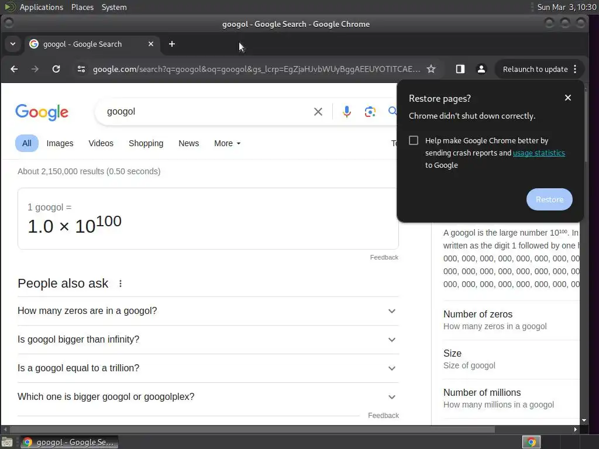
Task: Click the Google logo
Action: pos(42,112)
